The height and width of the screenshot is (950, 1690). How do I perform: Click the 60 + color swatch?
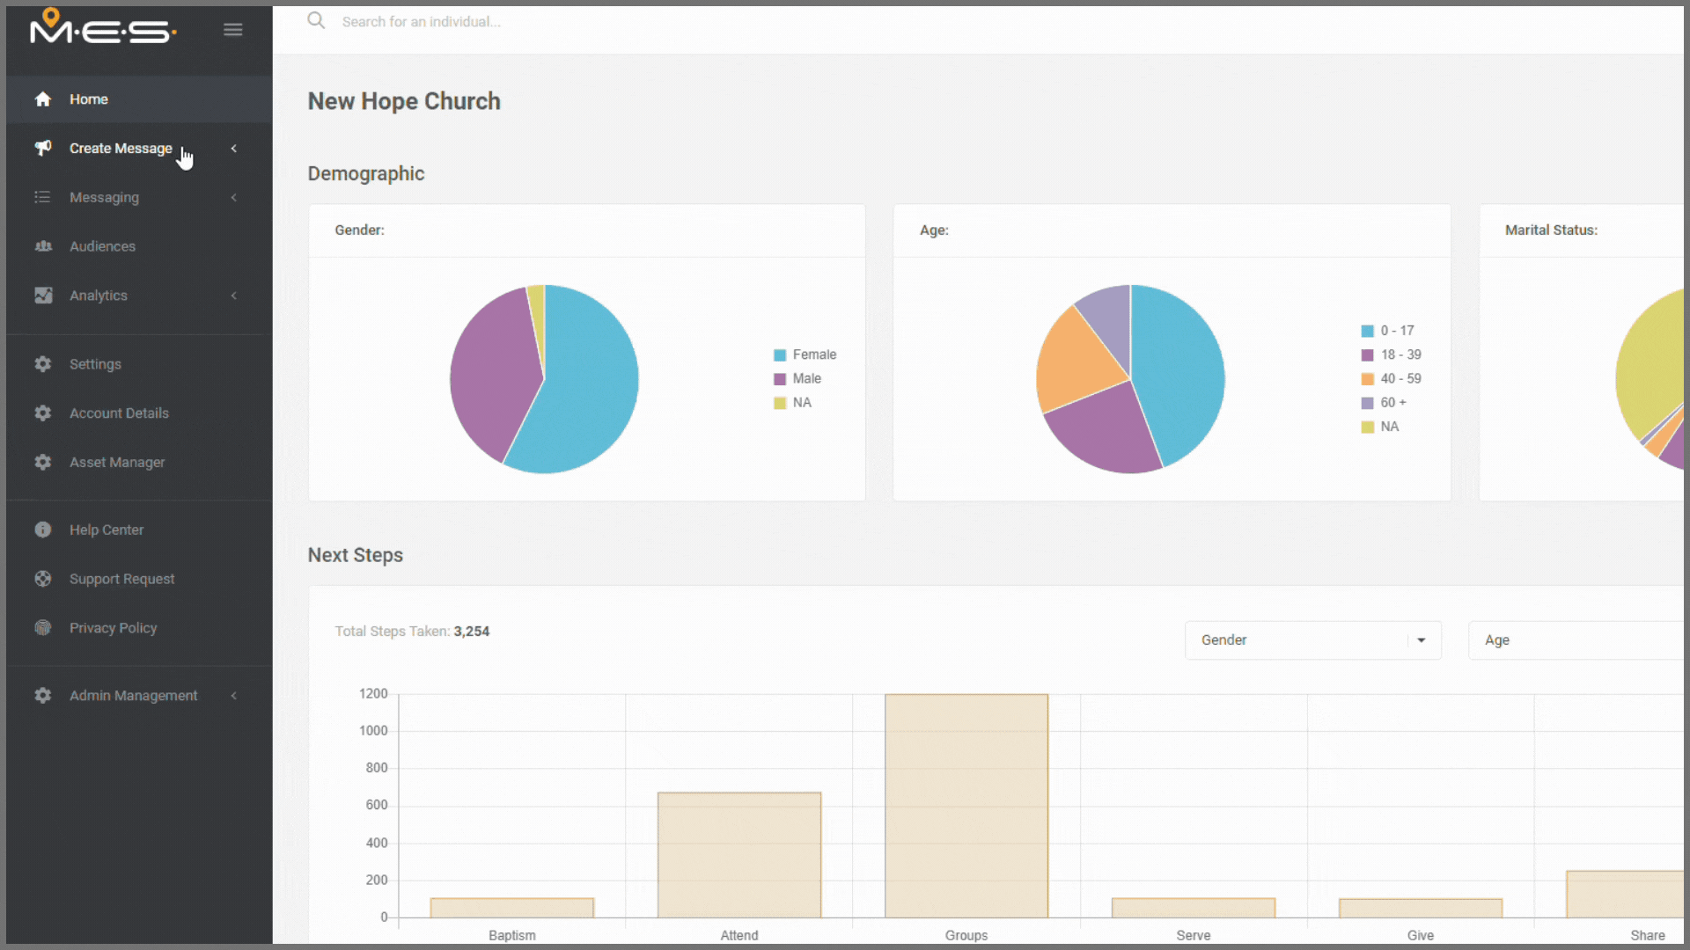pyautogui.click(x=1367, y=403)
